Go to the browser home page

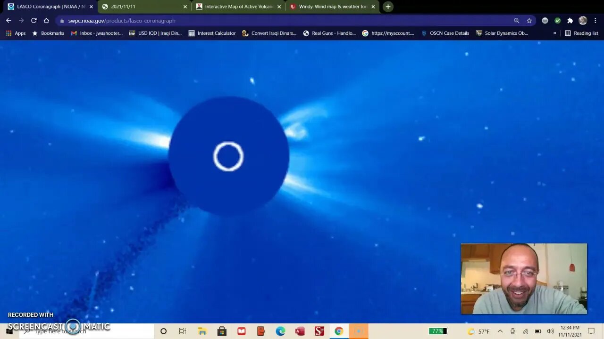click(46, 20)
